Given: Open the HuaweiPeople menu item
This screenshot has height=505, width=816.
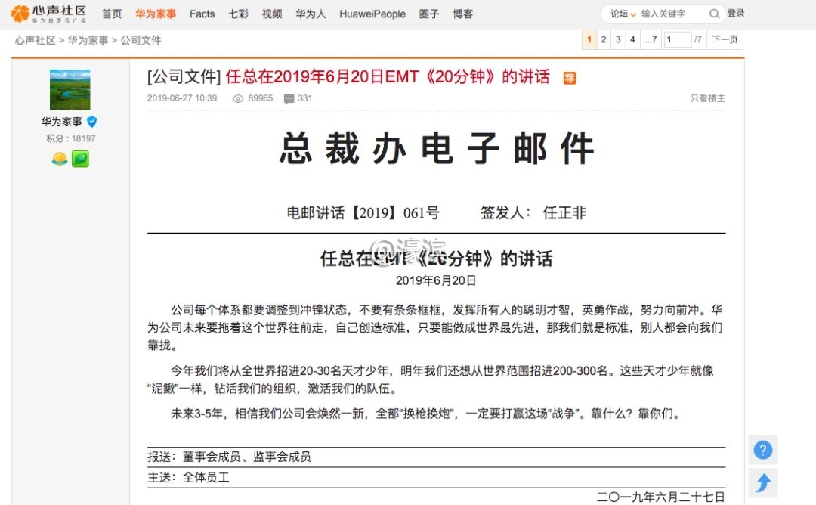Looking at the screenshot, I should click(372, 14).
